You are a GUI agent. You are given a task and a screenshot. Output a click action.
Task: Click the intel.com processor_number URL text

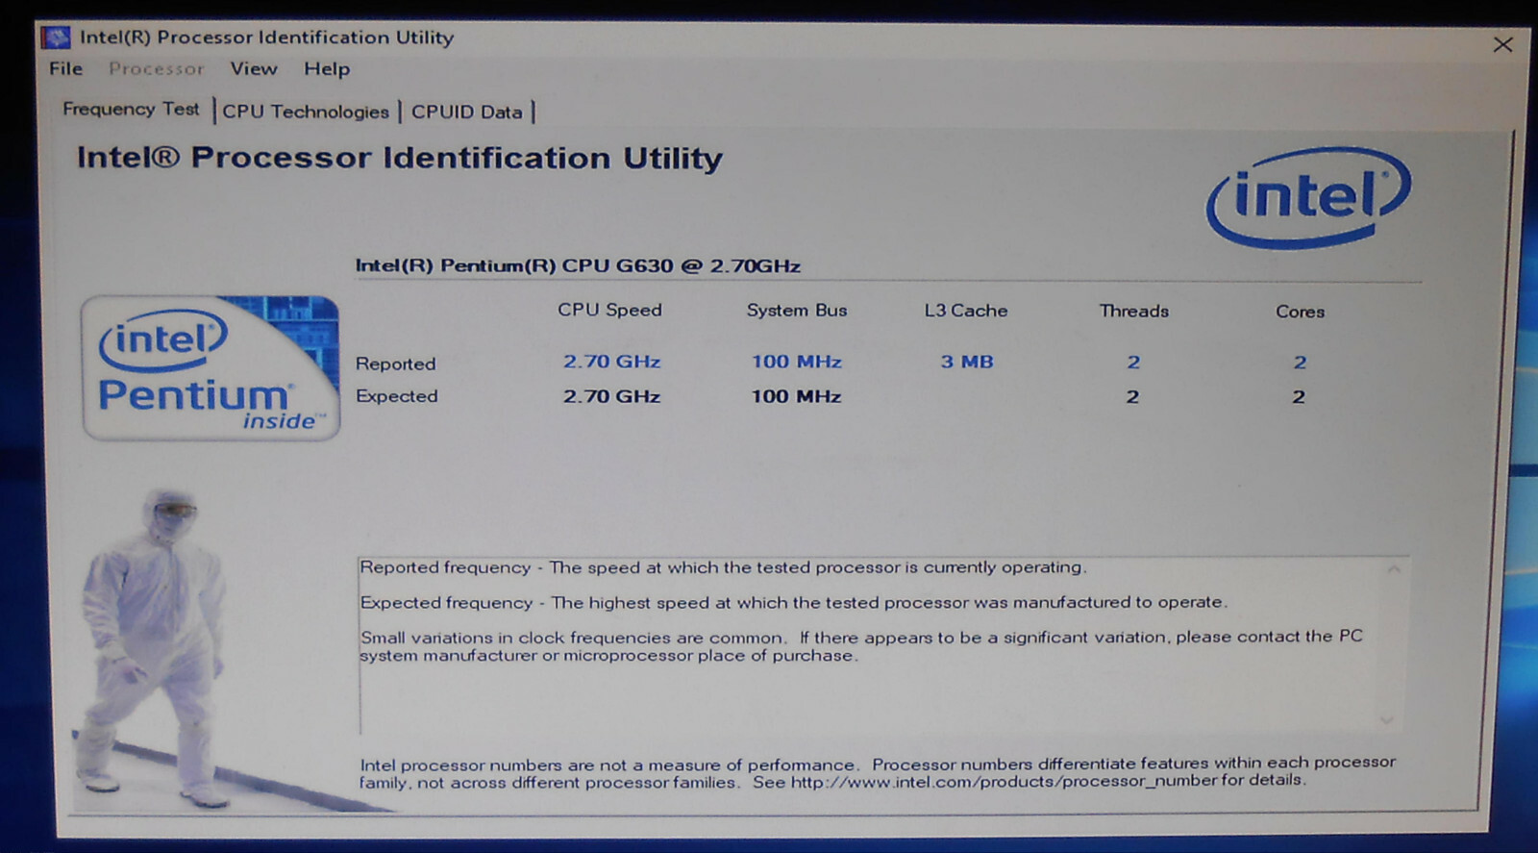tap(1004, 781)
